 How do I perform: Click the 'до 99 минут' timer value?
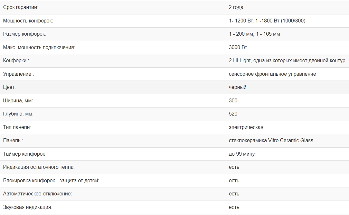(243, 154)
